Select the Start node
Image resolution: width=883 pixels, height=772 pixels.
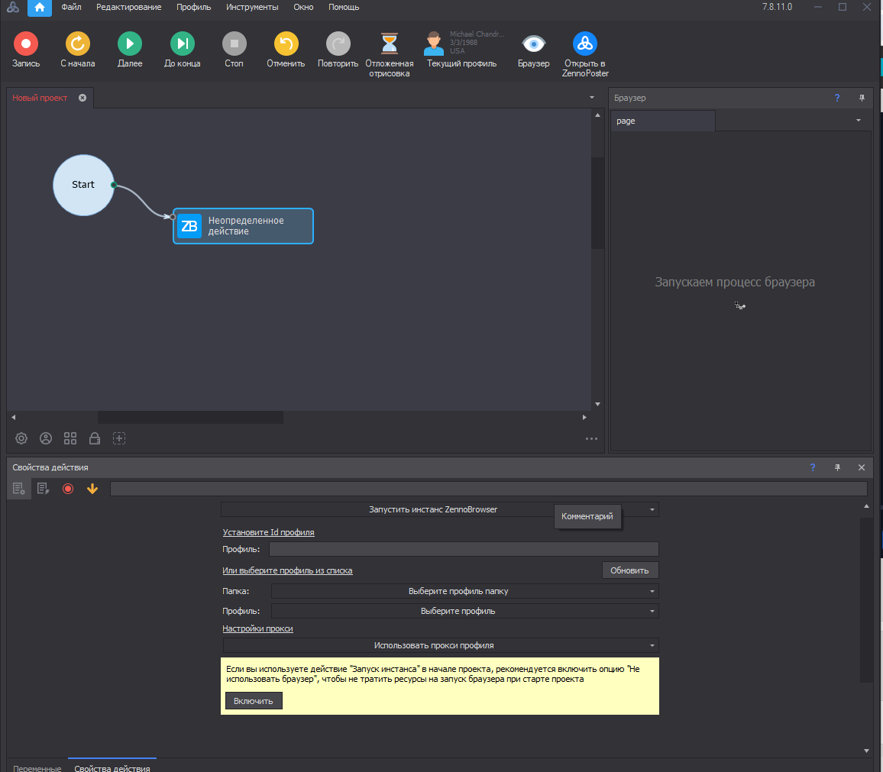[x=83, y=185]
